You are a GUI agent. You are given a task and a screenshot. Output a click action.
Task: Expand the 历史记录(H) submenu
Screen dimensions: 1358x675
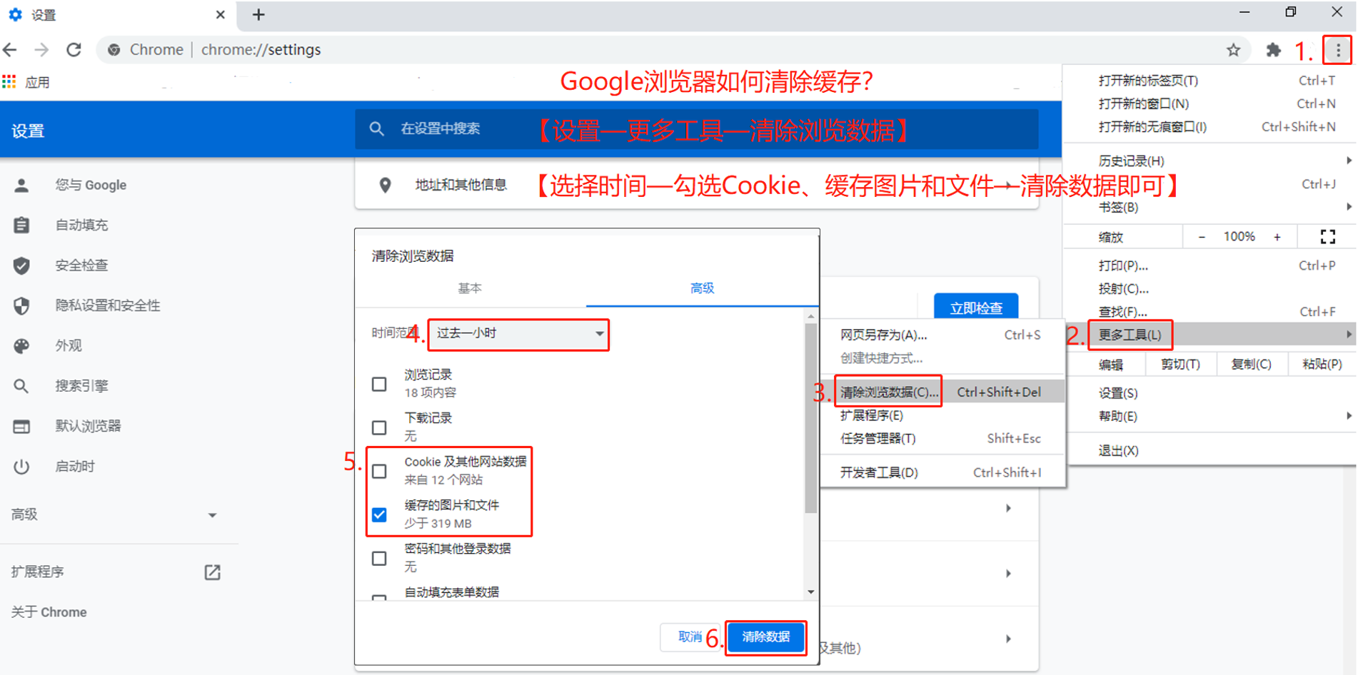[1209, 161]
